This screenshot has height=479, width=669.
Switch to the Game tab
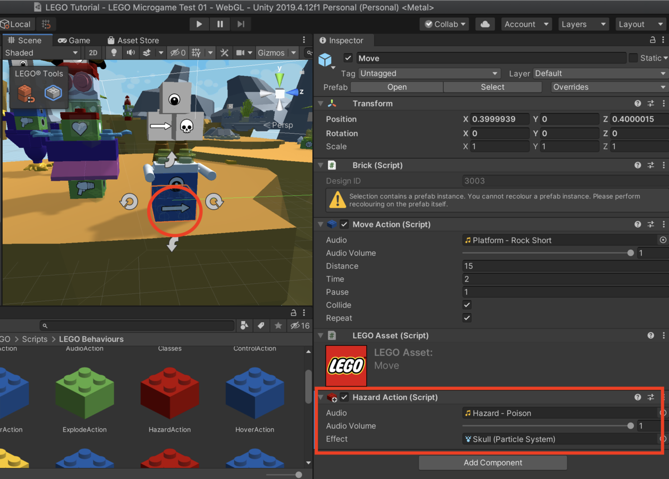pos(74,40)
